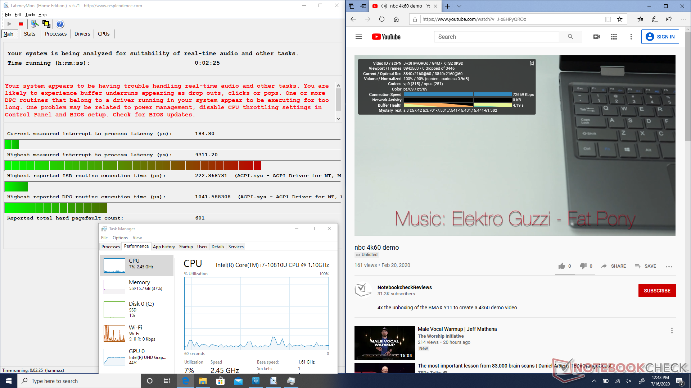The height and width of the screenshot is (388, 691).
Task: Open the YouTube hamburger guide menu
Action: tap(359, 37)
